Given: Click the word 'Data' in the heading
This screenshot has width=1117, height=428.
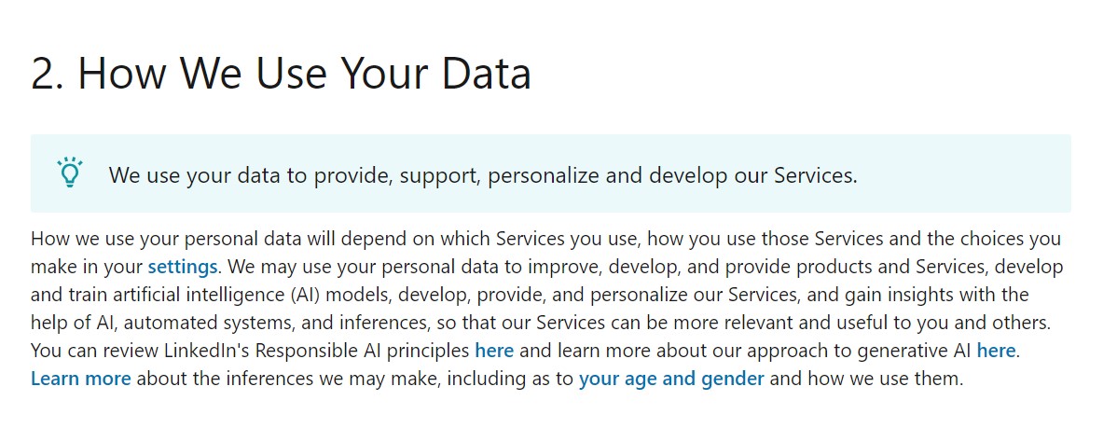Looking at the screenshot, I should [487, 74].
